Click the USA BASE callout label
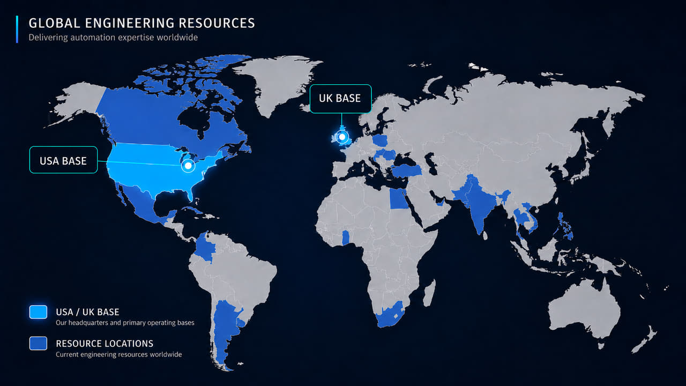The height and width of the screenshot is (386, 686). point(63,160)
